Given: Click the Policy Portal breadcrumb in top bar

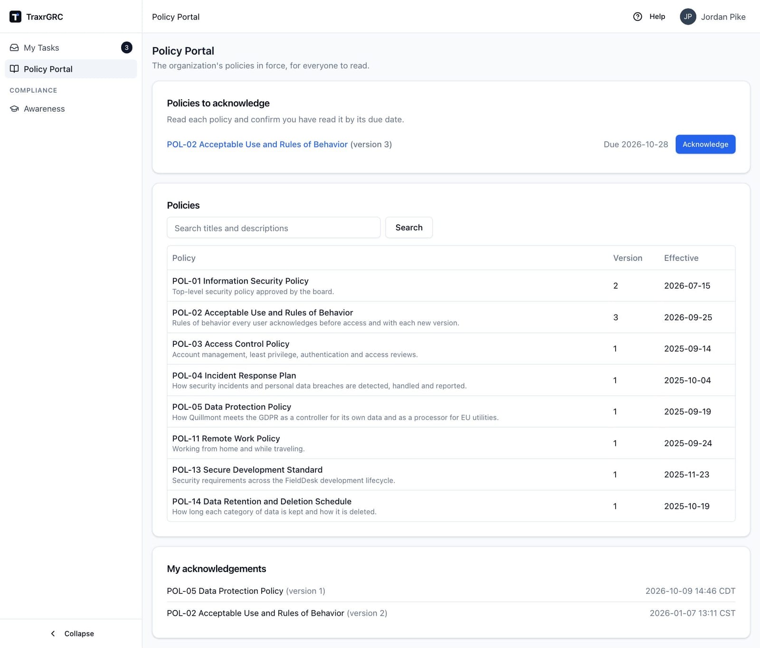Looking at the screenshot, I should click(x=176, y=17).
